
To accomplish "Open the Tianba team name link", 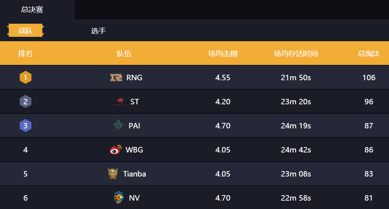I will pos(134,174).
